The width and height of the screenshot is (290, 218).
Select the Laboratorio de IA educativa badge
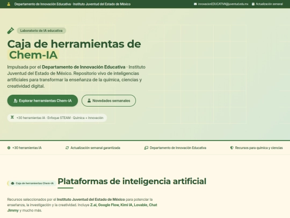[x=41, y=31]
